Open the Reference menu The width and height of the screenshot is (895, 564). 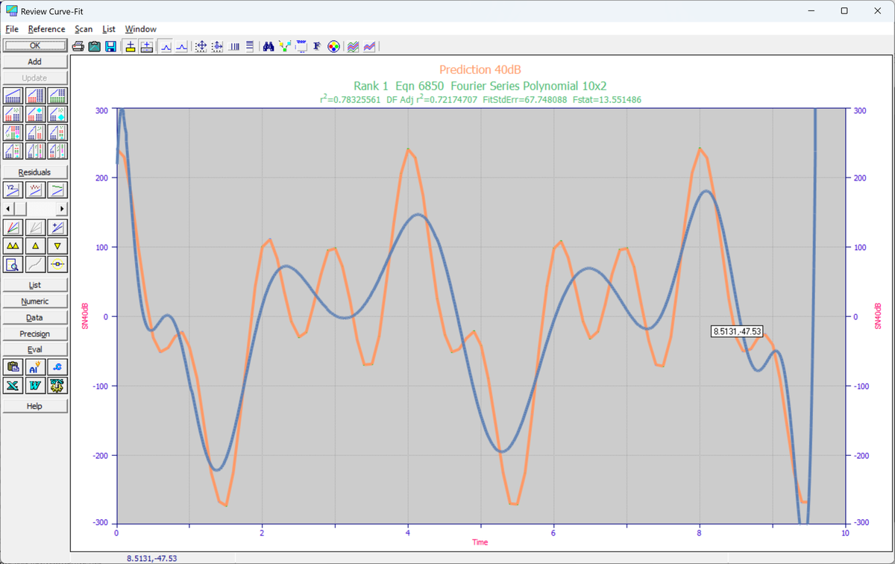(47, 29)
